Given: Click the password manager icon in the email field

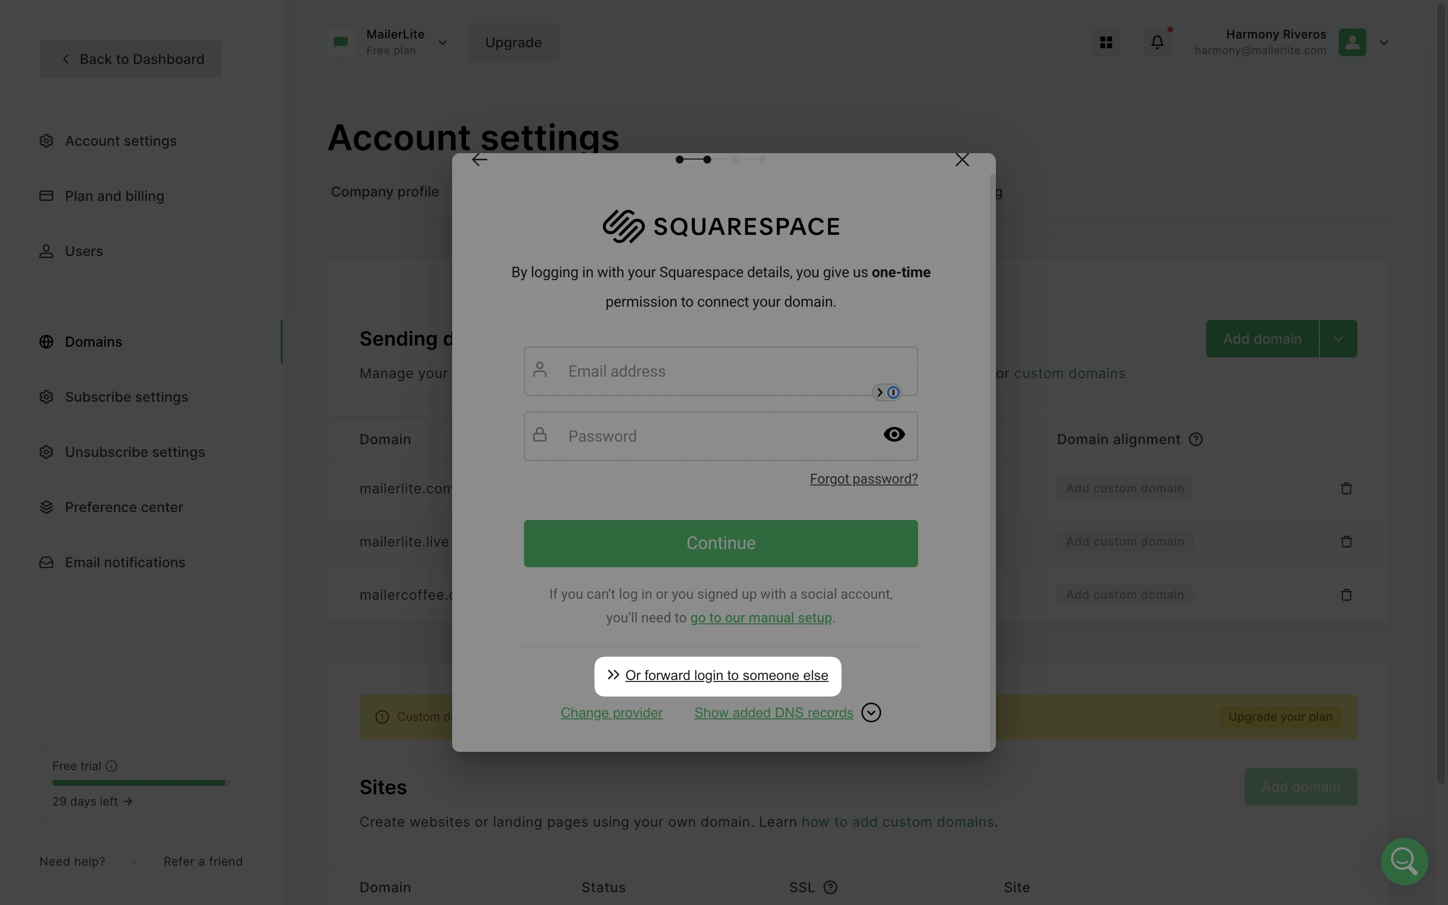Looking at the screenshot, I should [x=892, y=392].
